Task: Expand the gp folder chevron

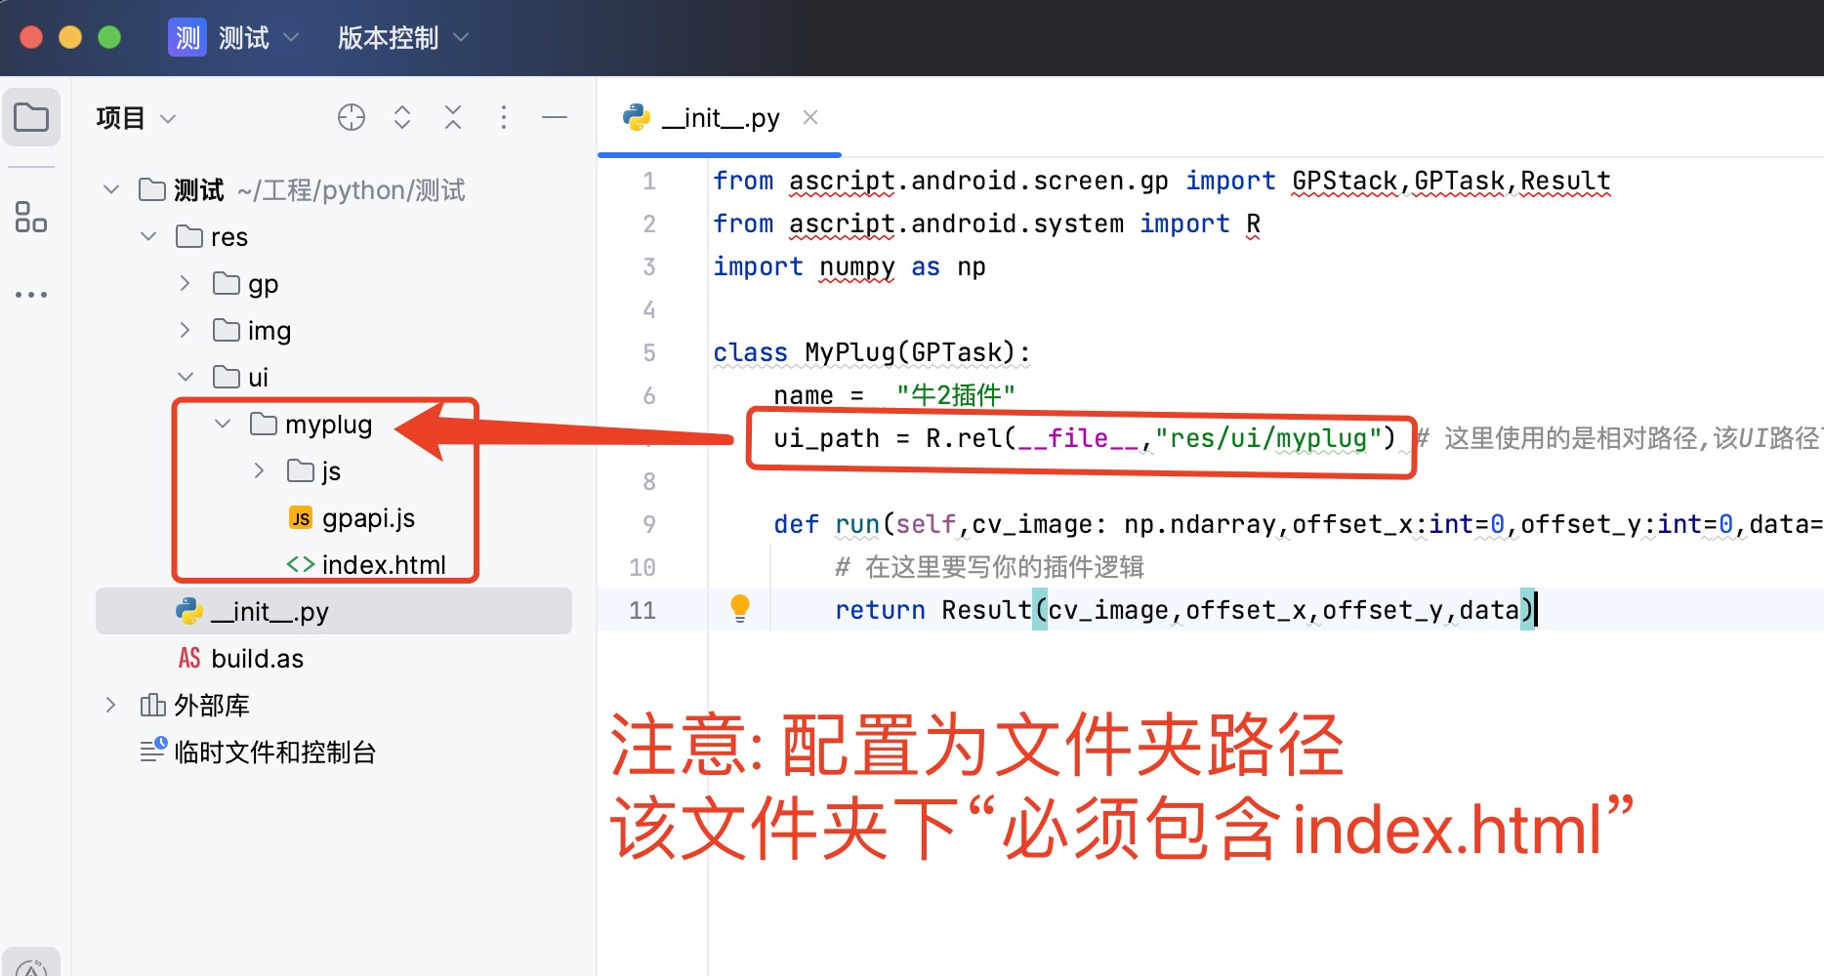Action: click(x=186, y=283)
